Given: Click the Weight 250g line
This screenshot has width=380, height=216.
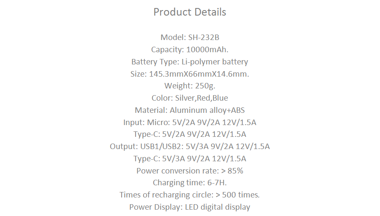Looking at the screenshot, I should pyautogui.click(x=190, y=86).
